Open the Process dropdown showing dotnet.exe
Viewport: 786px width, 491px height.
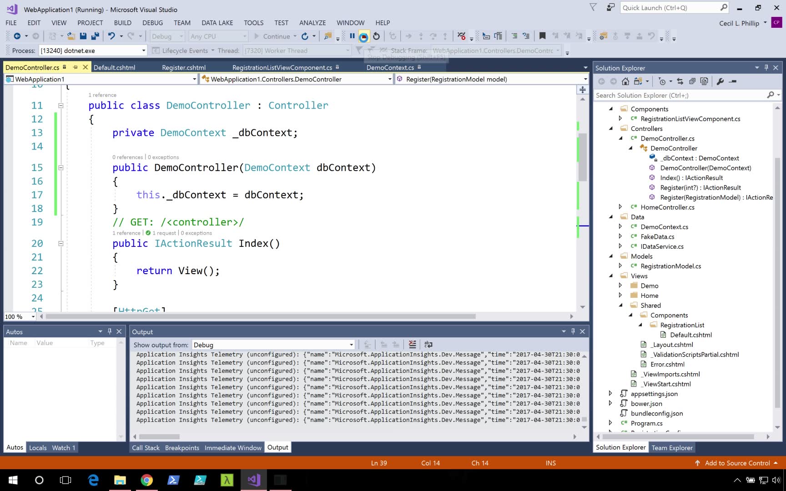[144, 50]
